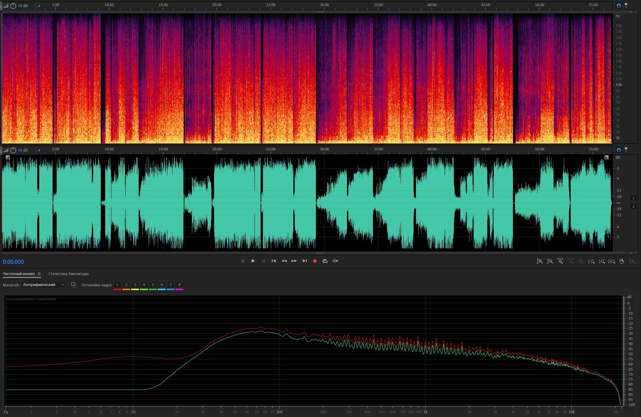Select hold frame button 3
This screenshot has height=417, width=641.
coord(135,285)
